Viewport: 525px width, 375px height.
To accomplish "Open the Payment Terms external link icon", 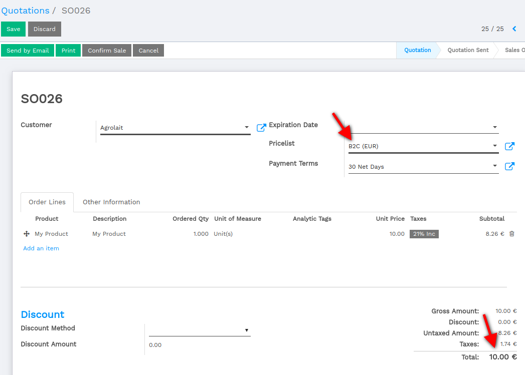I will [509, 166].
